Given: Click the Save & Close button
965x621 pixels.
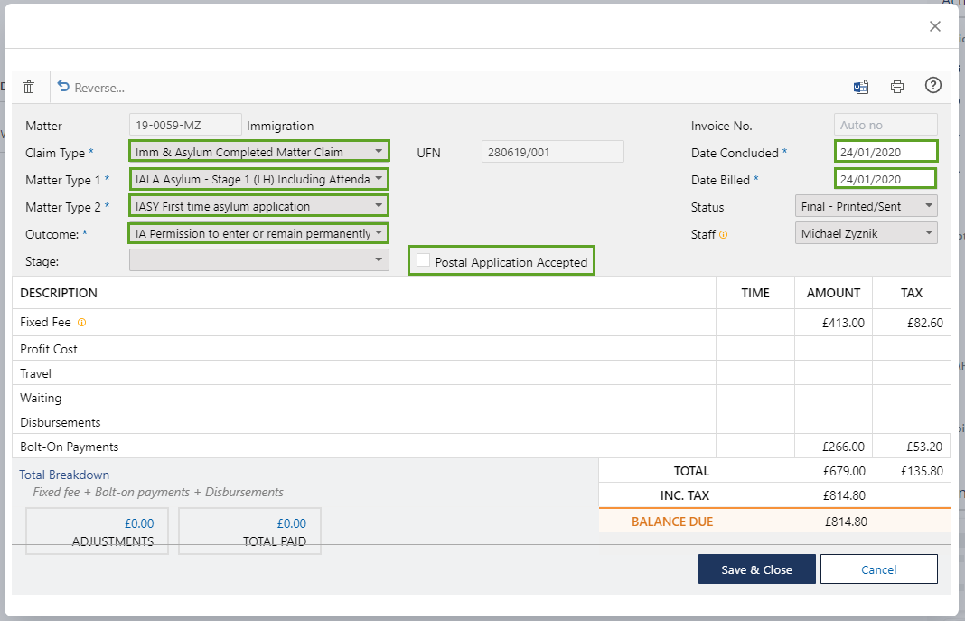Looking at the screenshot, I should [756, 569].
